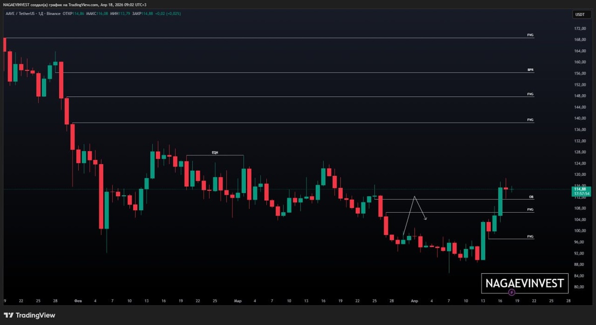
Task: Click the 148,00 price axis label
Action: click(580, 96)
